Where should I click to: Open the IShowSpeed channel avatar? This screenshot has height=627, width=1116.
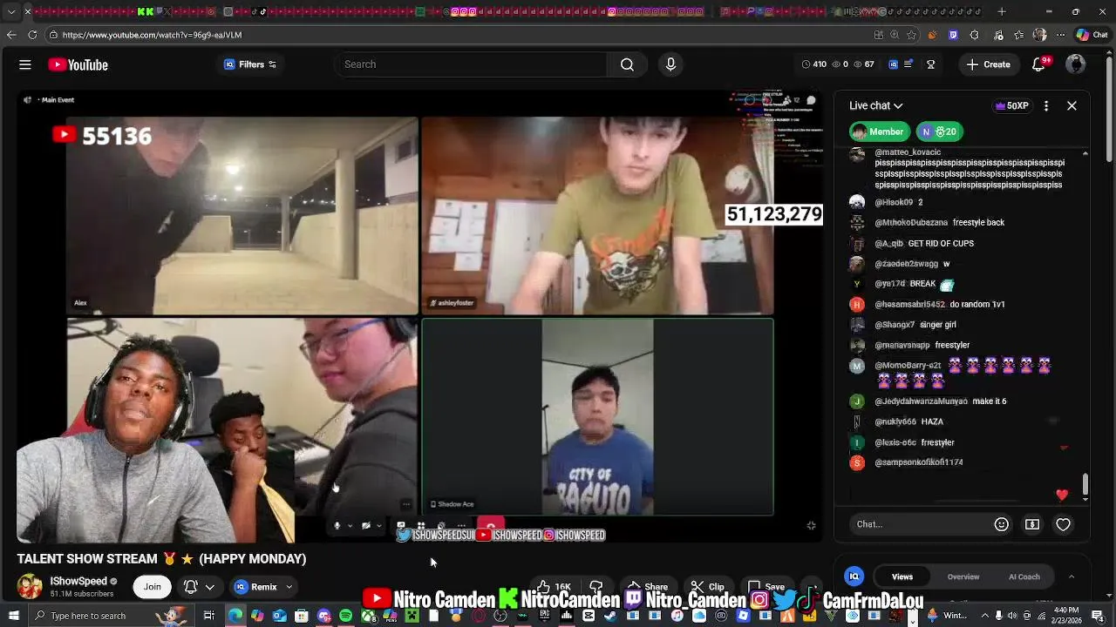tap(30, 586)
